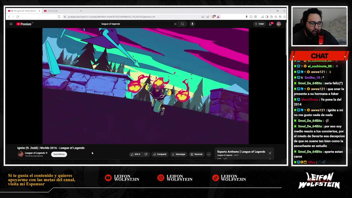Share the video using Compartir
The height and width of the screenshot is (198, 352).
[x=160, y=154]
